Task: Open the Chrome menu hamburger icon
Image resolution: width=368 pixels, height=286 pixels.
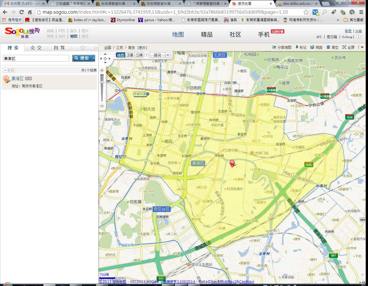Action: [x=361, y=12]
